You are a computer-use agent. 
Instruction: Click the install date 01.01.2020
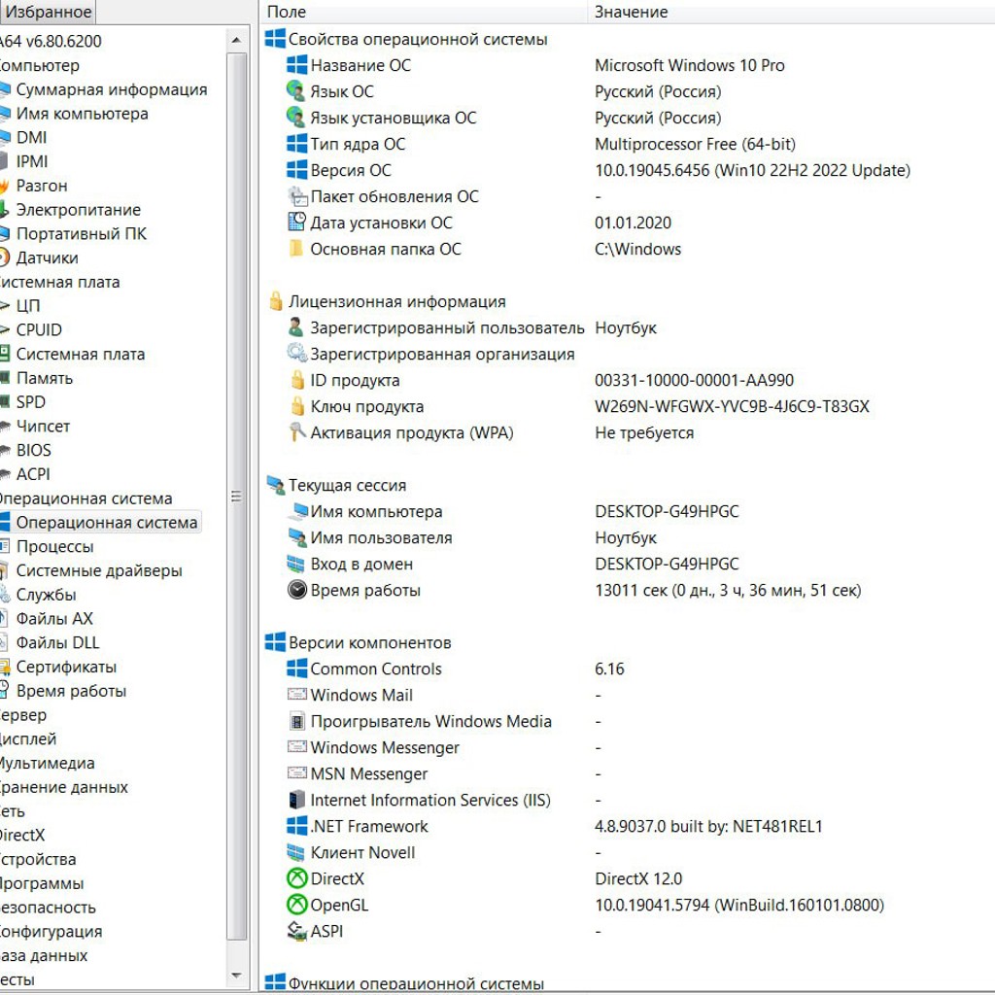(633, 223)
